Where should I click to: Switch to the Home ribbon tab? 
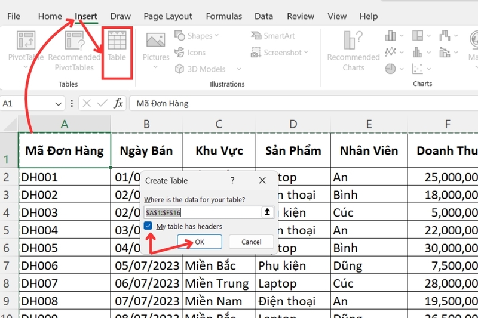(x=50, y=16)
